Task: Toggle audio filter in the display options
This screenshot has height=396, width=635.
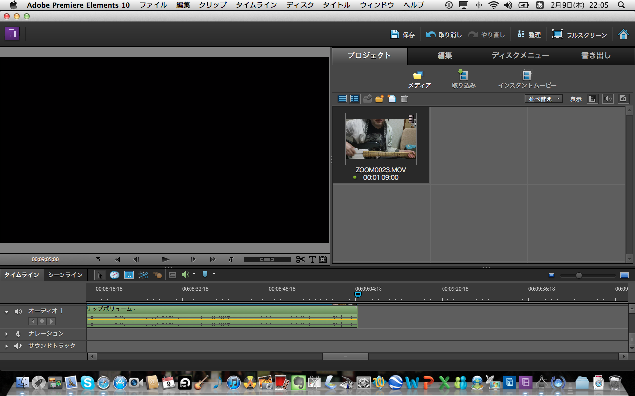Action: tap(608, 99)
